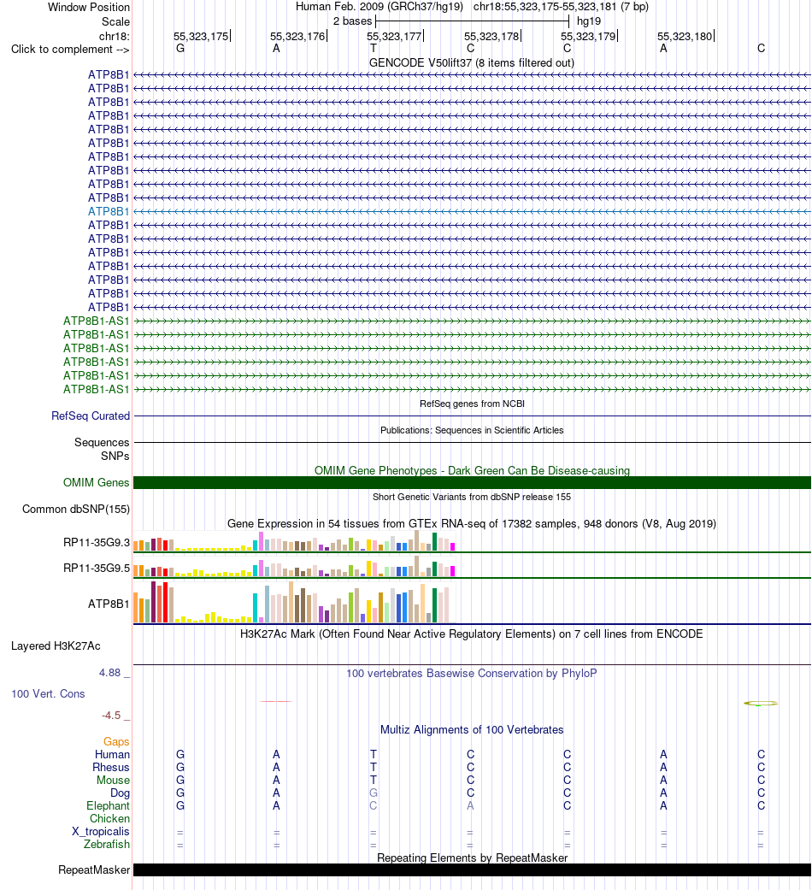Select the Rhesus alignment row label
Screen dimensions: 812x890
pyautogui.click(x=111, y=768)
